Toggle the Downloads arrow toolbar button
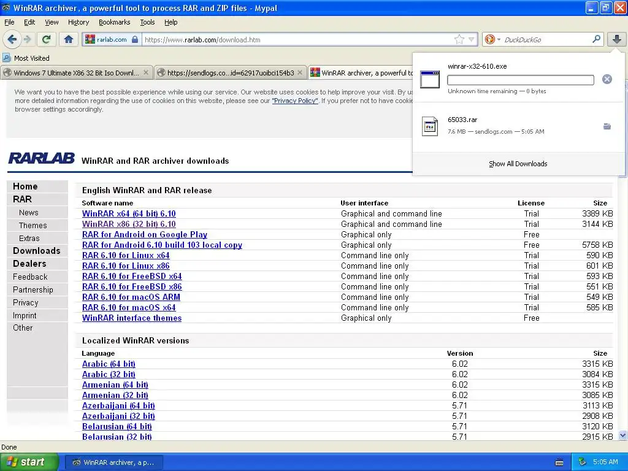Screen dimensions: 628x471 coord(616,39)
